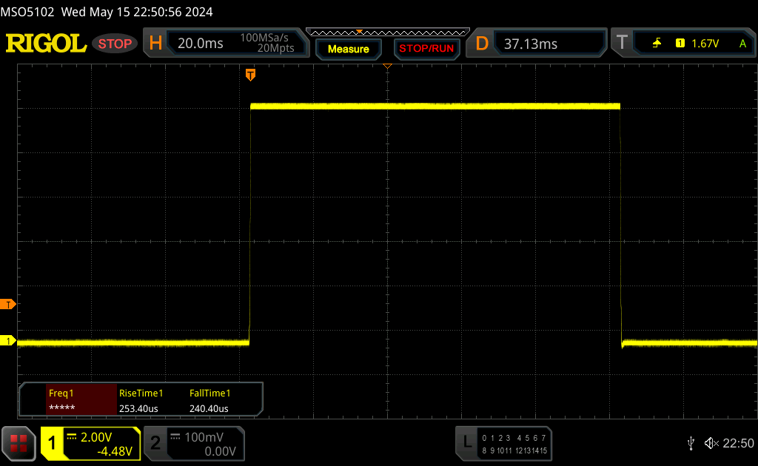Click the 20Mpts memory depth readout

pyautogui.click(x=275, y=48)
